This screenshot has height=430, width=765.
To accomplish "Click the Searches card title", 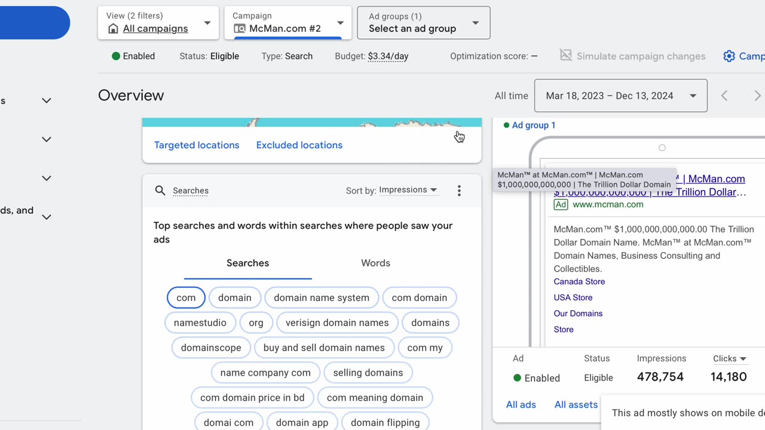I will tap(191, 191).
